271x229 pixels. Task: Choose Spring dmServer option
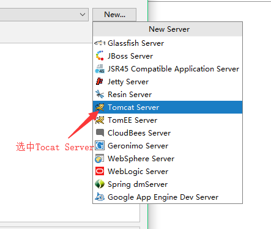click(168, 184)
